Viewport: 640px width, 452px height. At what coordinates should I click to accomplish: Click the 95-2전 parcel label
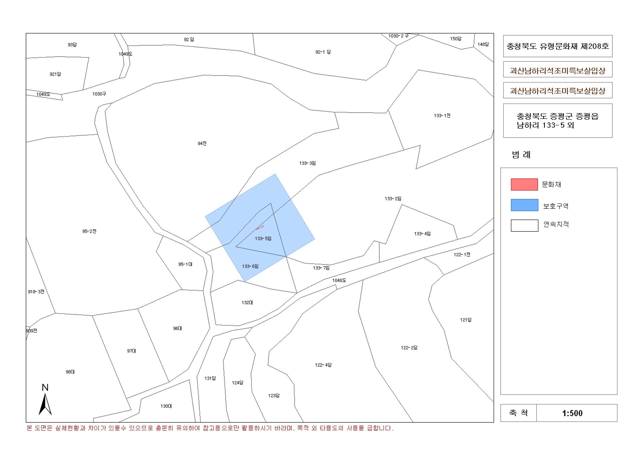coord(89,231)
